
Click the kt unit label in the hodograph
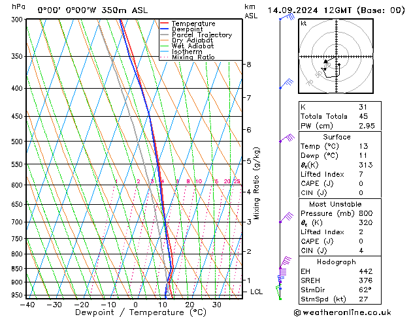(303, 23)
